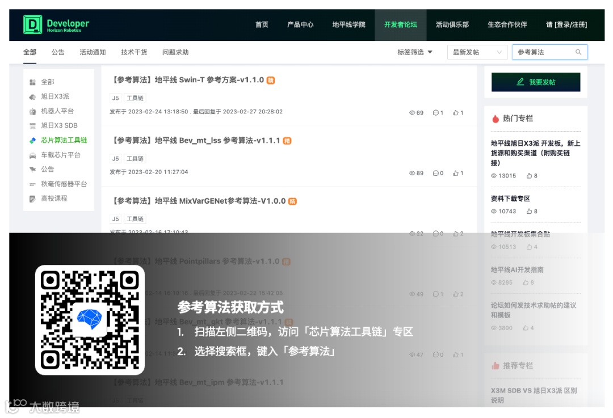Open 产品中心 in top navigation
Viewport: 613px width, 418px height.
300,24
